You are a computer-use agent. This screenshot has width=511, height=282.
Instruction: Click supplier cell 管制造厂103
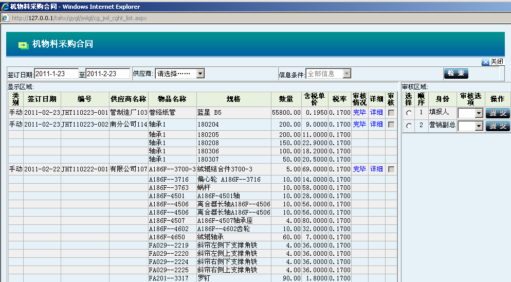click(x=129, y=113)
